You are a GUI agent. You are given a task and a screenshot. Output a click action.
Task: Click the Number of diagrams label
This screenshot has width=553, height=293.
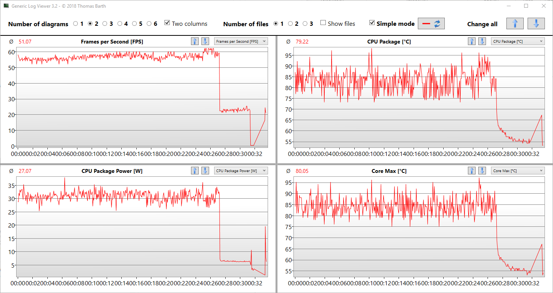[x=38, y=24]
